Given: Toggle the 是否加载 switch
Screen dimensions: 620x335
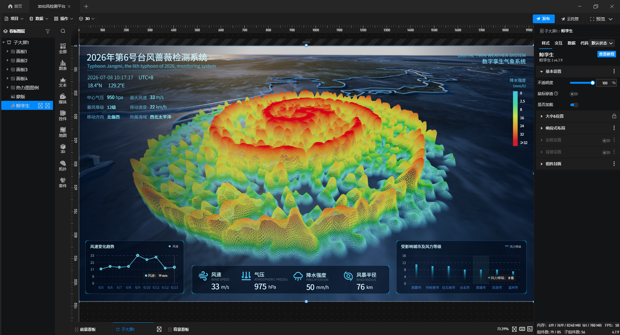Looking at the screenshot, I should (x=574, y=105).
